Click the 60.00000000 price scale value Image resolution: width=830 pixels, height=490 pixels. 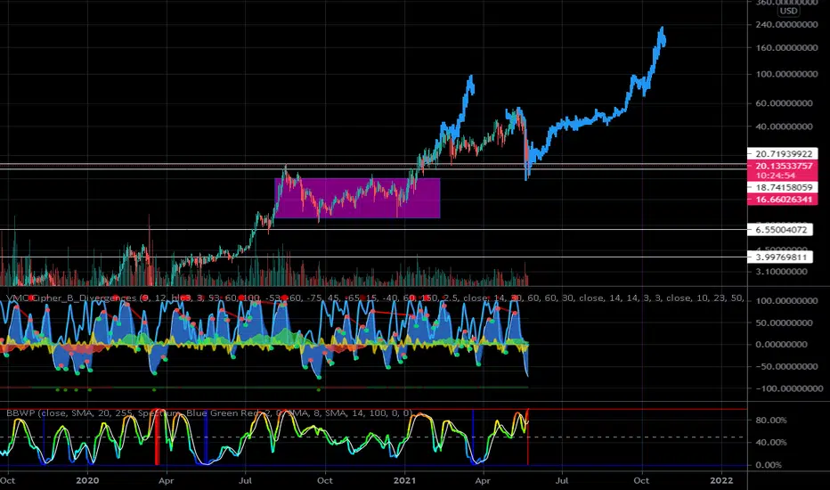coord(784,102)
